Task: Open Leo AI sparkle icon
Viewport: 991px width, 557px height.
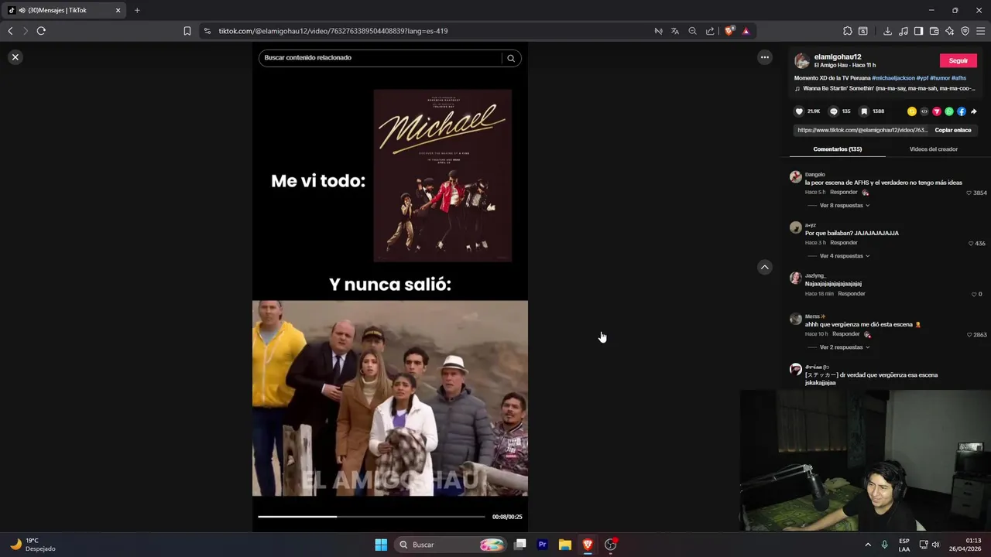Action: pyautogui.click(x=950, y=31)
